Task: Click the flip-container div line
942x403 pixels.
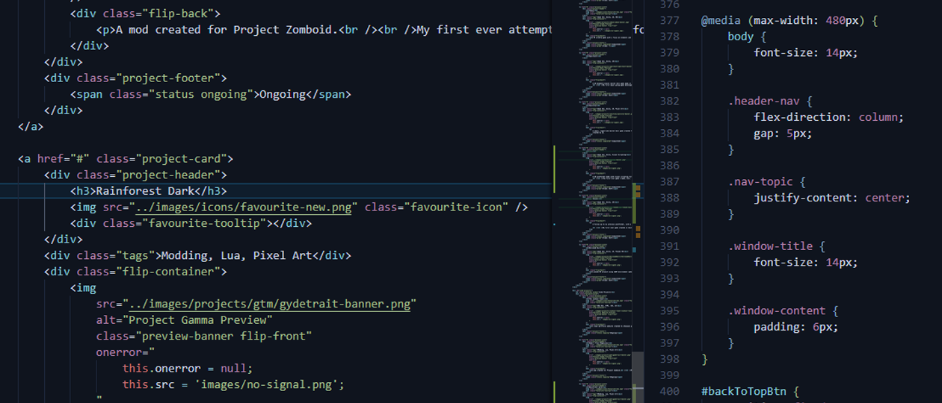Action: pos(135,272)
